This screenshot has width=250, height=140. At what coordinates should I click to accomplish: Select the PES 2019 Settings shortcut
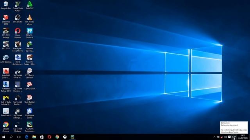[6, 33]
